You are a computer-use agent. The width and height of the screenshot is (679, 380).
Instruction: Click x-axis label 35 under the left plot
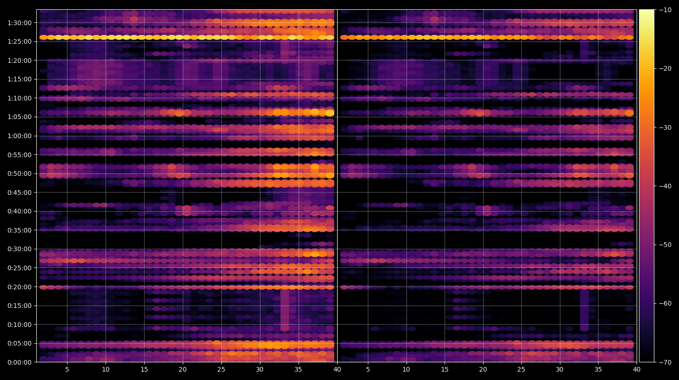click(298, 370)
